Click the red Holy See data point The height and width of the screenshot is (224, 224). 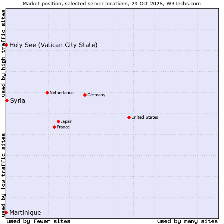[6, 45]
